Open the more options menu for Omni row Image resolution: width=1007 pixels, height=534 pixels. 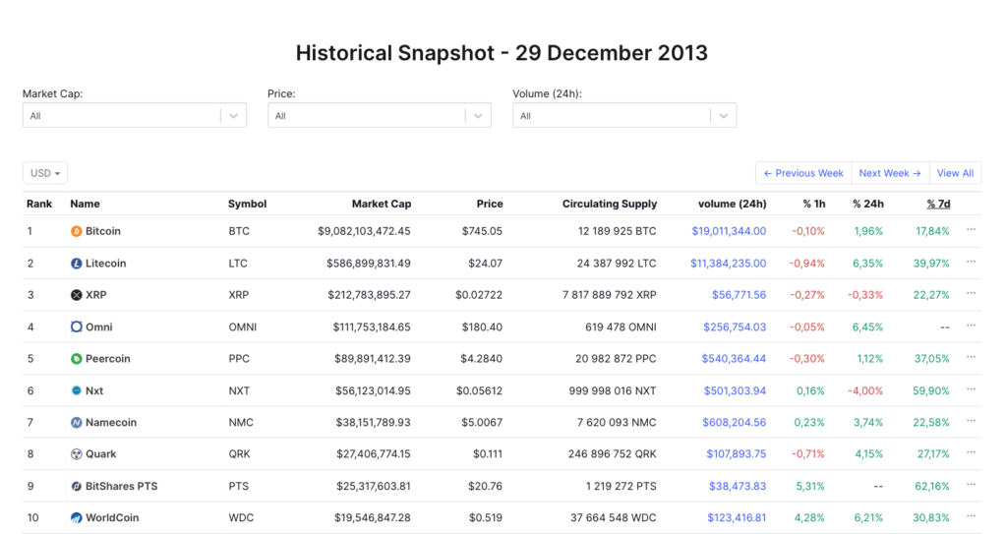pyautogui.click(x=971, y=326)
